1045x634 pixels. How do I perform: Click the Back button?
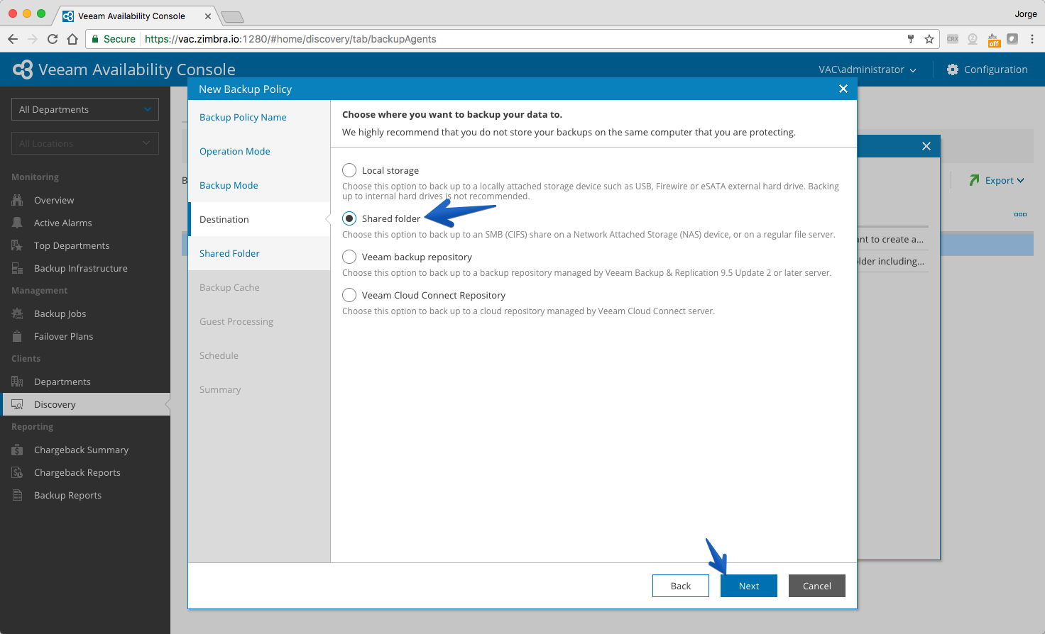tap(681, 586)
